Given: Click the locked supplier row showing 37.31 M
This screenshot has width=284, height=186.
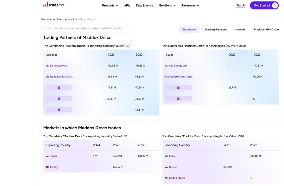Looking at the screenshot, I should click(59, 88).
